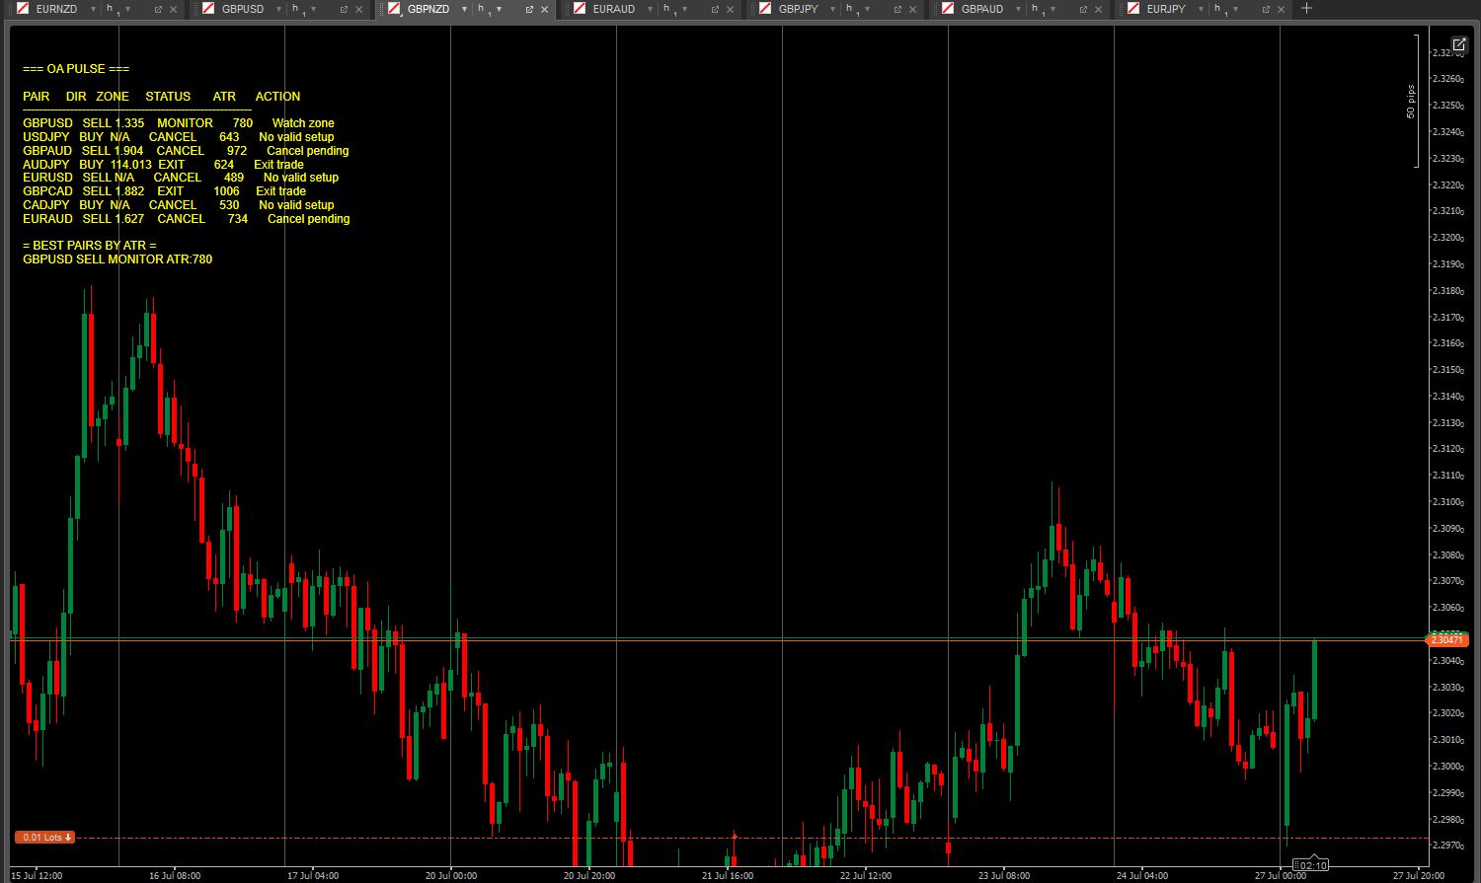Detach the GBPNZD tab into a window
The height and width of the screenshot is (883, 1481).
click(529, 9)
